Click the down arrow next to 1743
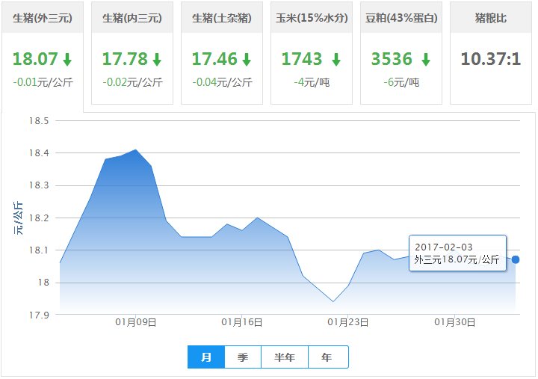 pos(336,60)
